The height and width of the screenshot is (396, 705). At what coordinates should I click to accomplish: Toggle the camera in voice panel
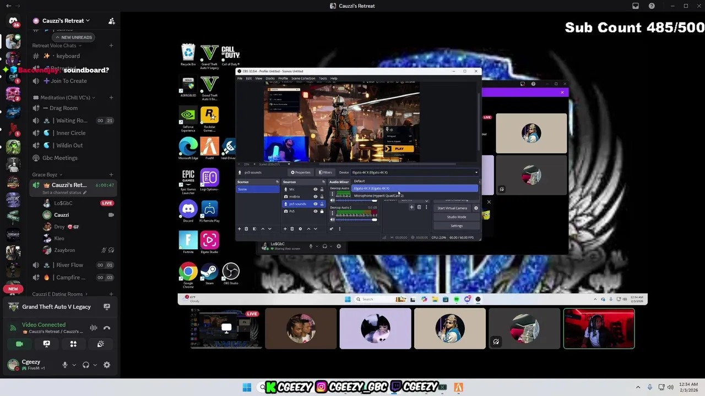(19, 344)
